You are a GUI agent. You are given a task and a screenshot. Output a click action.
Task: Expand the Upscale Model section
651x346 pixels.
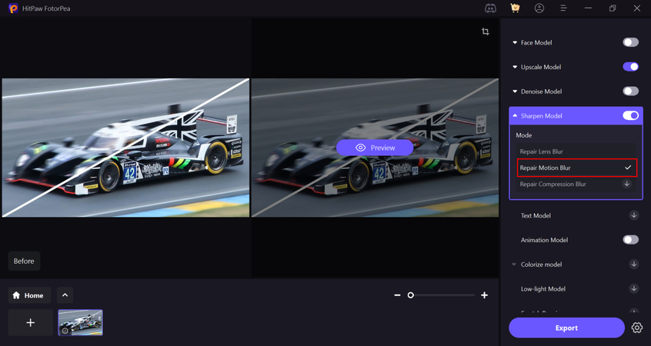click(515, 67)
